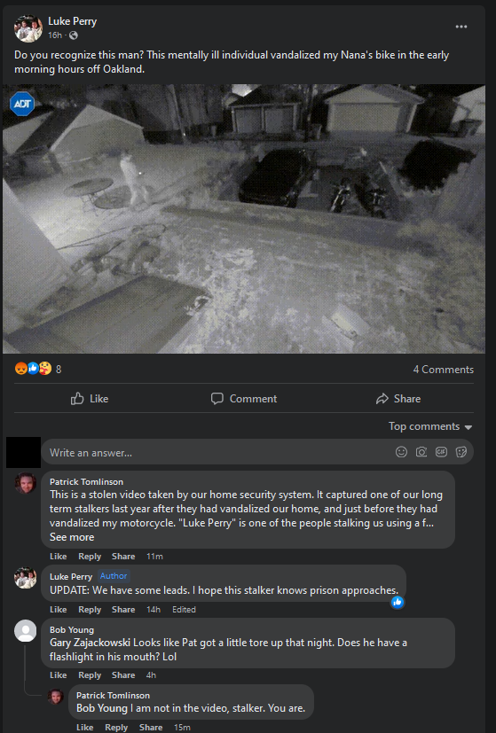Expand Patrick Tomlinson's comment with See more

point(72,537)
